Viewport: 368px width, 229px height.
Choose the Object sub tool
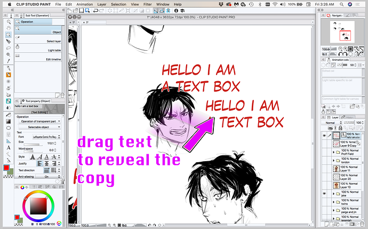click(40, 31)
